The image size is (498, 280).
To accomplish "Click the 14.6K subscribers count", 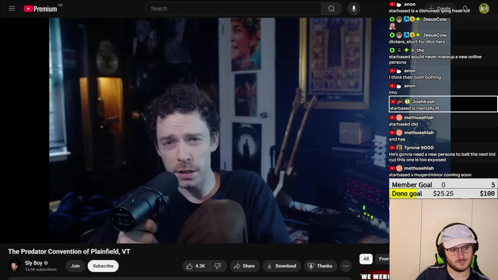I will click(41, 269).
